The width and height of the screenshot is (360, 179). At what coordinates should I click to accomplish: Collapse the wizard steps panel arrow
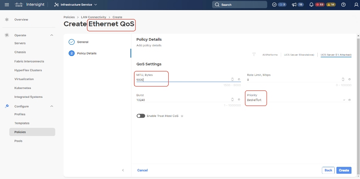123,170
